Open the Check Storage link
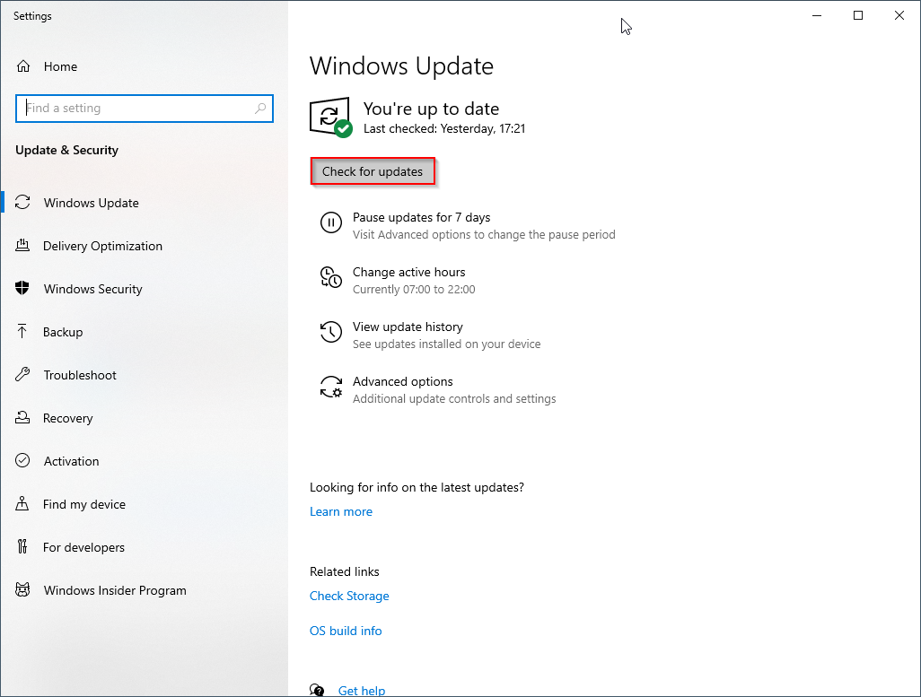This screenshot has height=697, width=921. coord(349,596)
